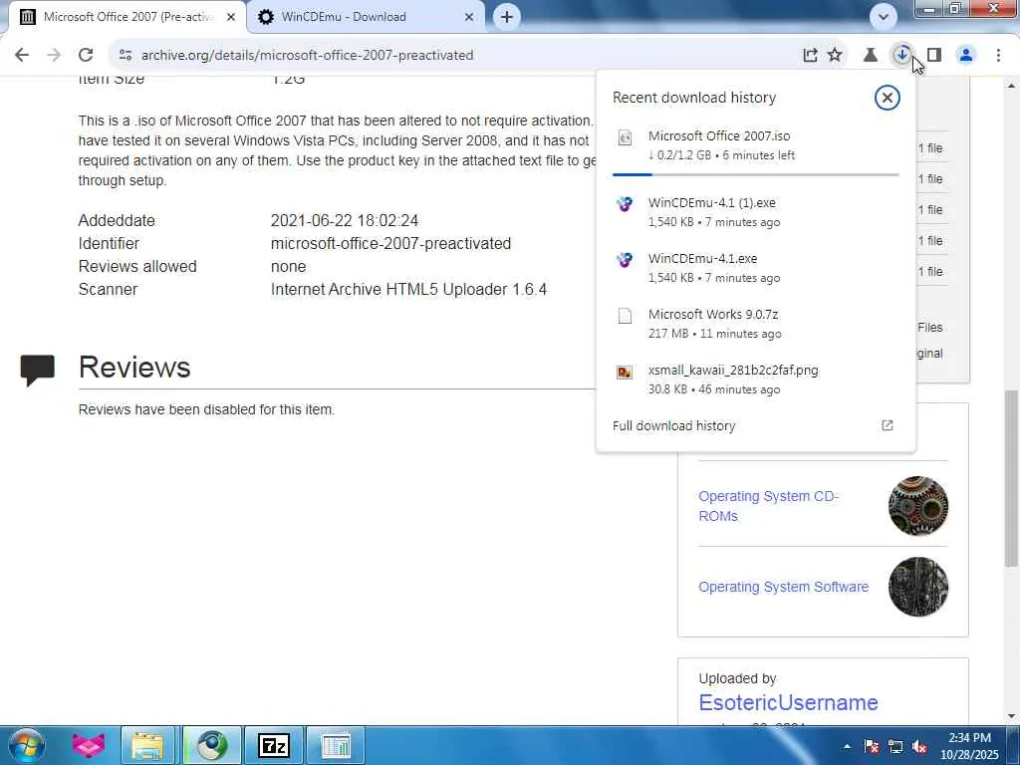This screenshot has width=1020, height=765.
Task: Click the ISO download progress bar
Action: click(755, 174)
